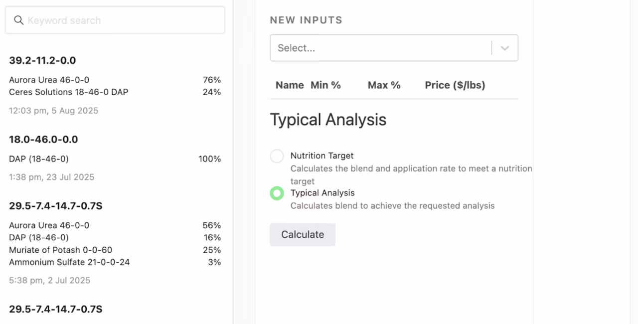Screen dimensions: 638x324
Task: Click the magnifier icon in keyword search
Action: click(18, 20)
